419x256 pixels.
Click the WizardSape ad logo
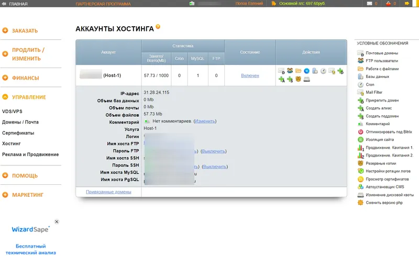click(x=30, y=229)
